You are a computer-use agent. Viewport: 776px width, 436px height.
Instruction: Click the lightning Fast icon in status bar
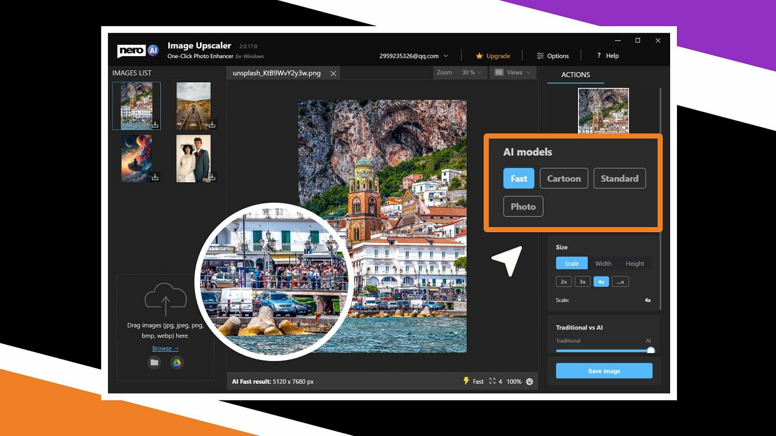tap(466, 381)
